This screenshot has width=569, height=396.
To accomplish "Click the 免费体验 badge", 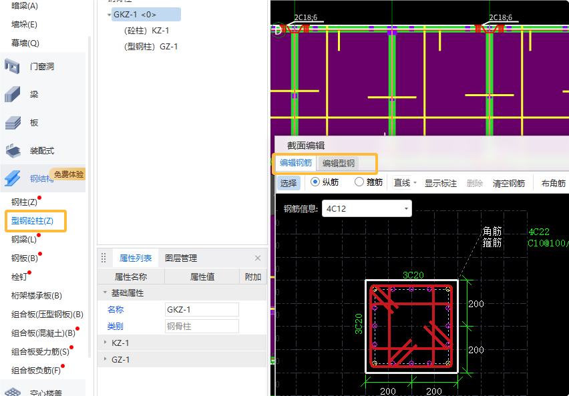I will [x=68, y=174].
